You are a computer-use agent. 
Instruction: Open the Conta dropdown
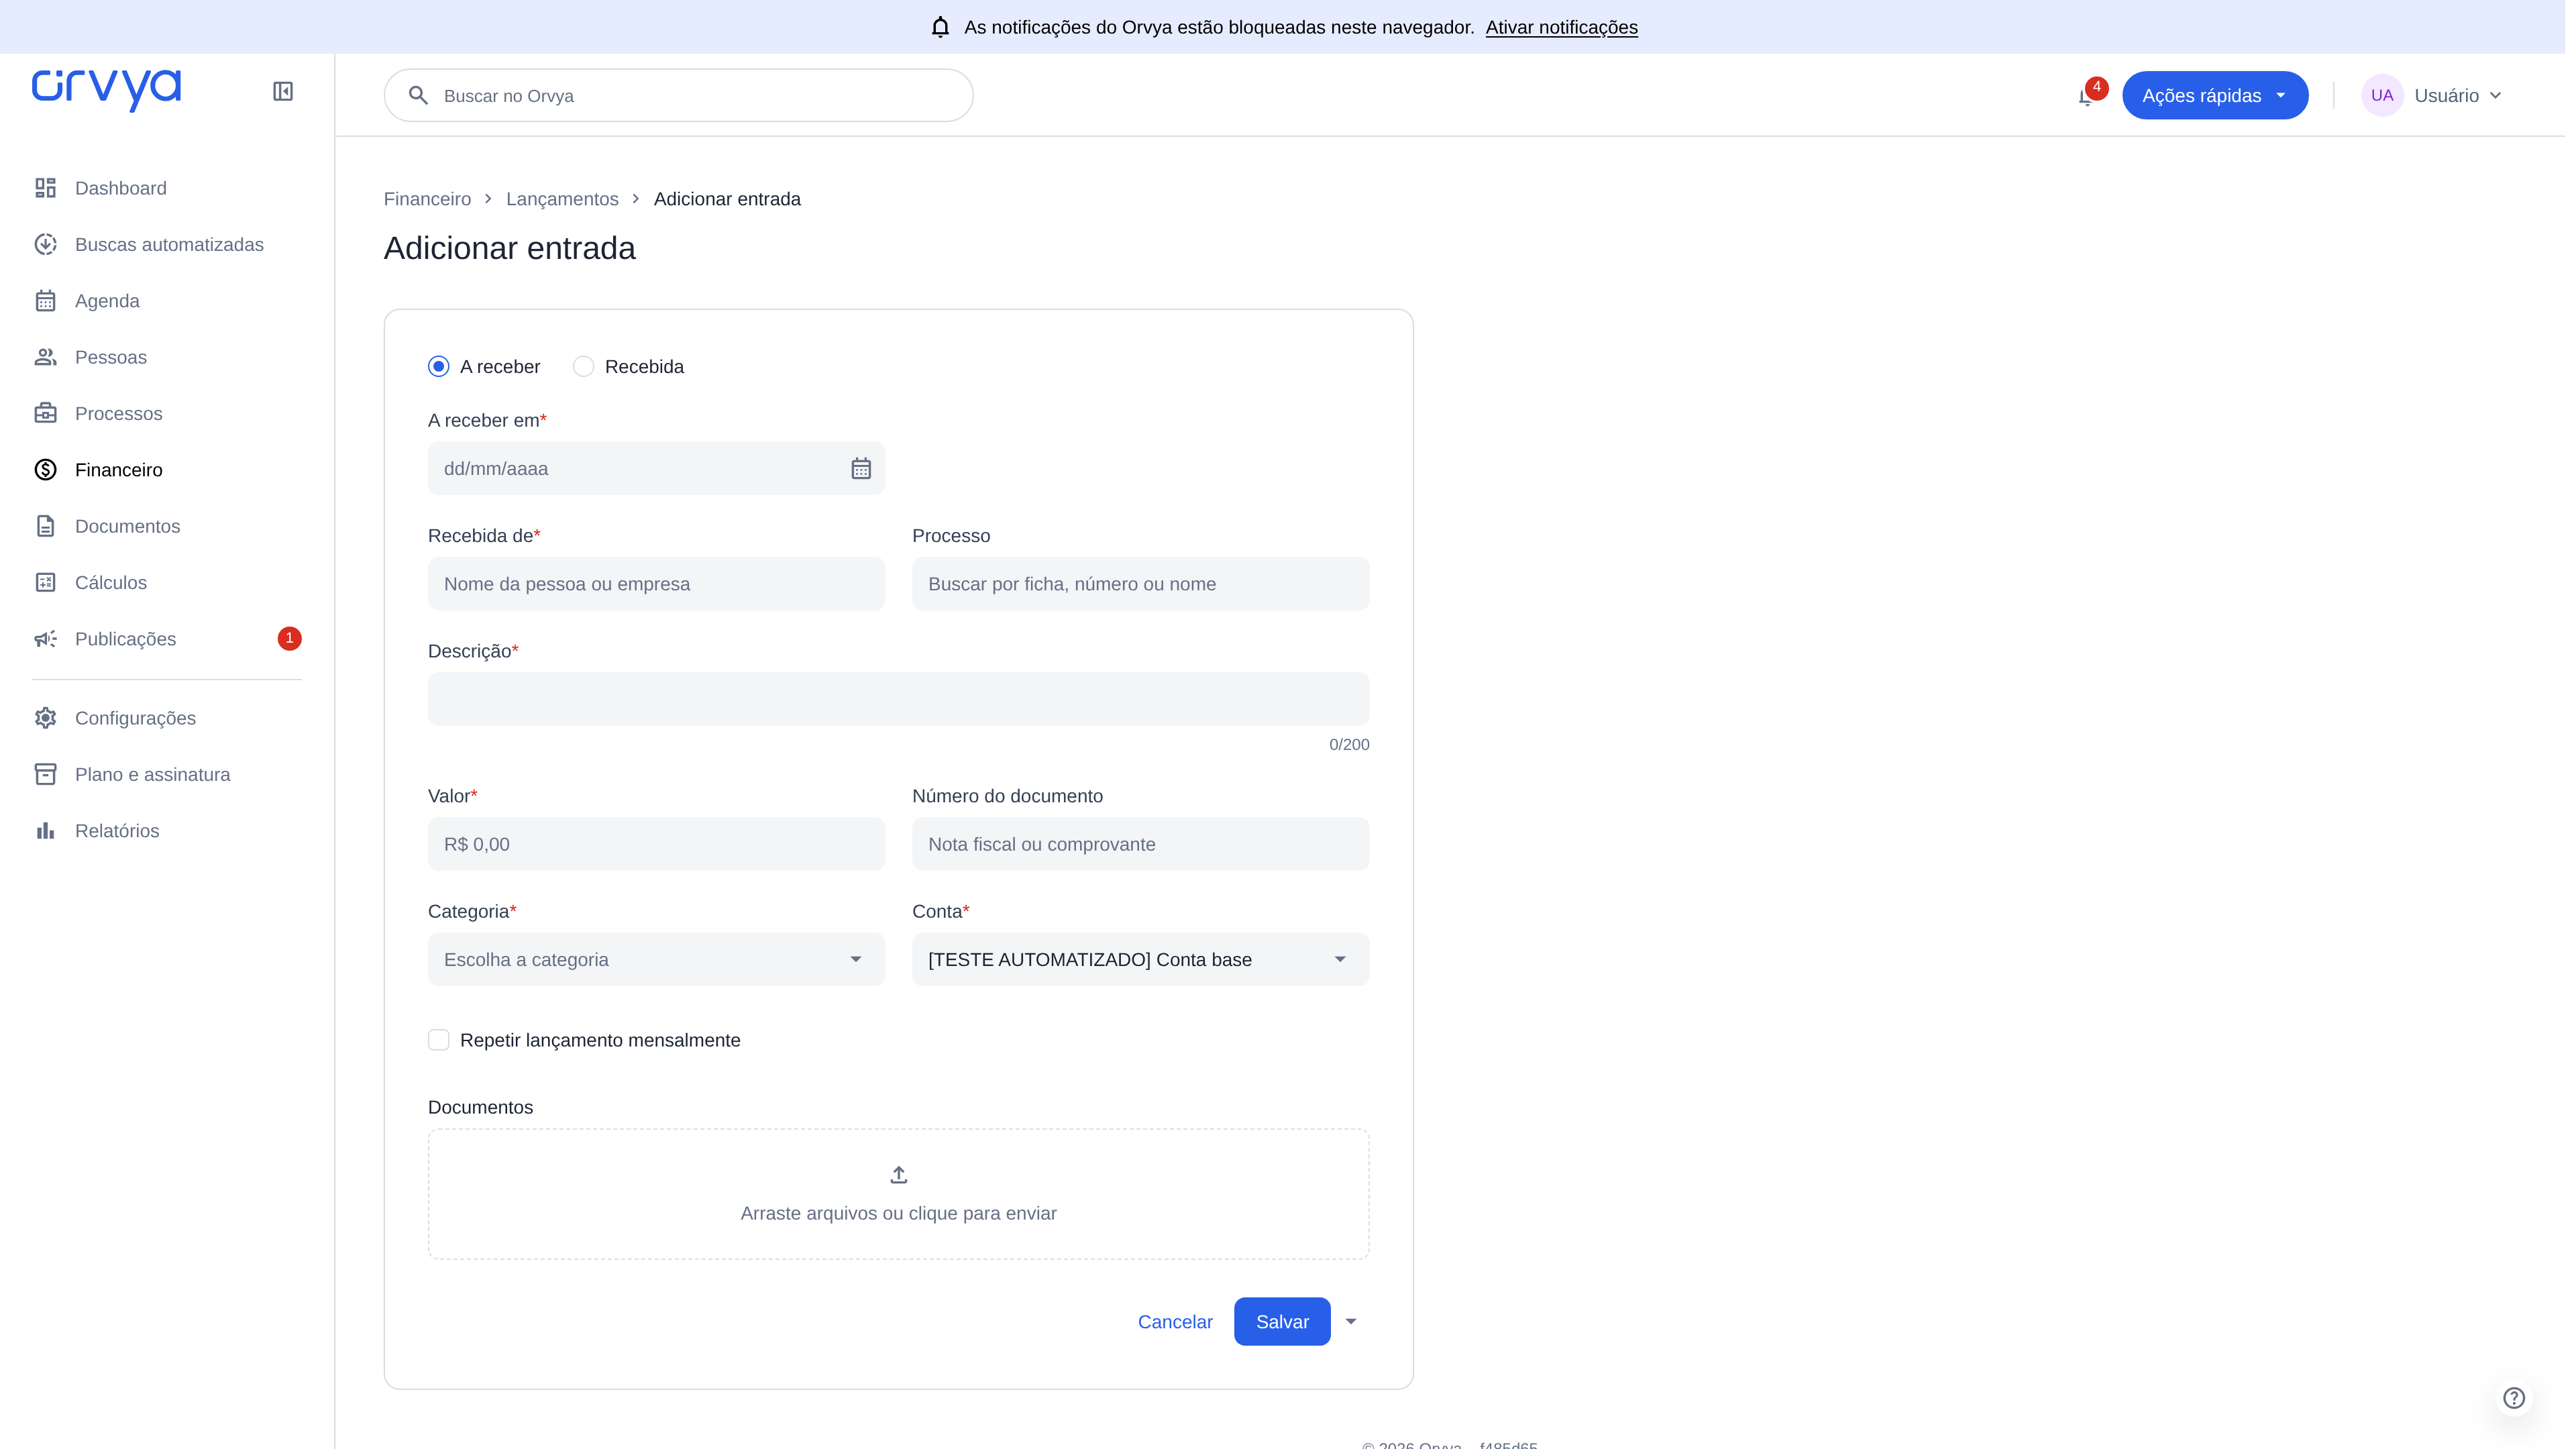coord(1140,959)
